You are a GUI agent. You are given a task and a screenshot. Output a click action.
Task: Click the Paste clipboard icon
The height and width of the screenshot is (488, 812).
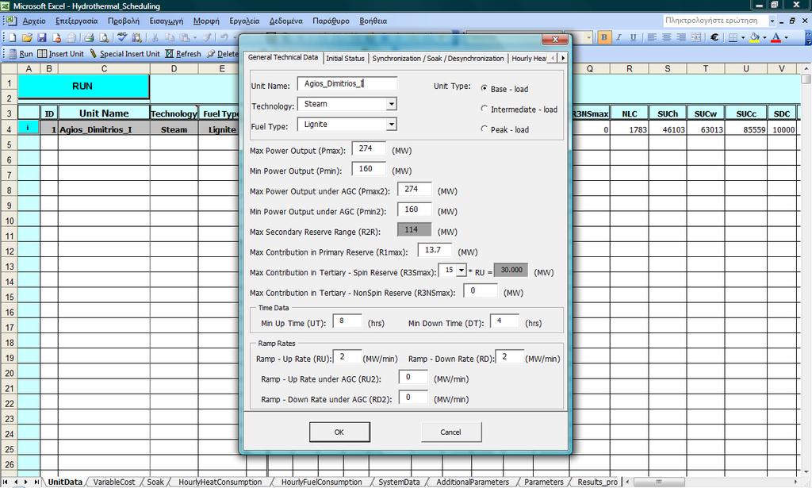pyautogui.click(x=184, y=37)
